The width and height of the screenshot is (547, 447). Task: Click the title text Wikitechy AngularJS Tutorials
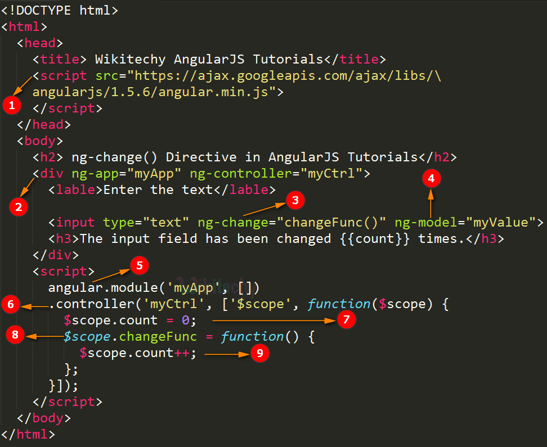tap(209, 59)
